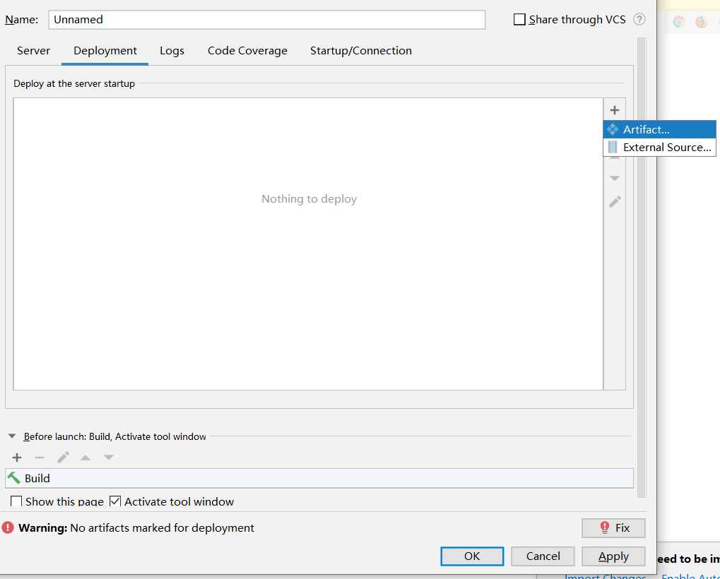Screen dimensions: 720x579
Task: Click the OK button
Action: point(472,556)
